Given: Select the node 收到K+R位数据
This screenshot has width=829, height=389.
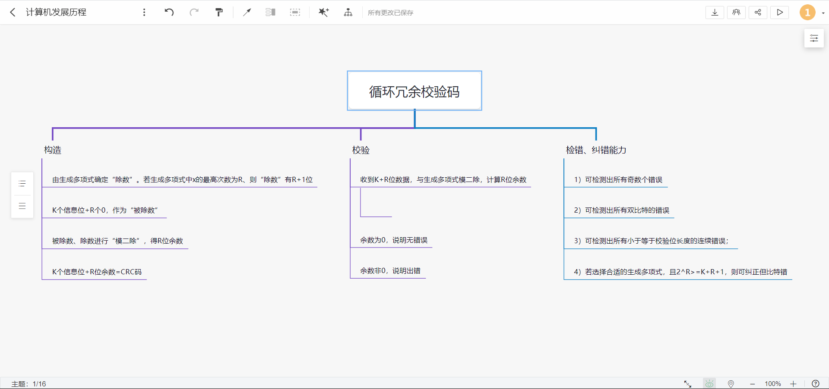Looking at the screenshot, I should point(443,180).
